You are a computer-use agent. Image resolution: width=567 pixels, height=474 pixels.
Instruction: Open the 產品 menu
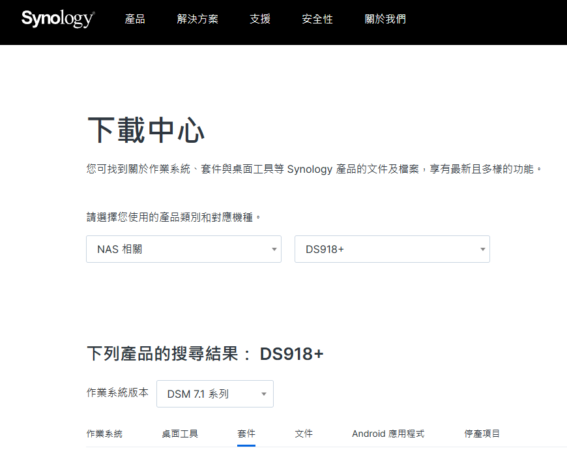tap(135, 19)
